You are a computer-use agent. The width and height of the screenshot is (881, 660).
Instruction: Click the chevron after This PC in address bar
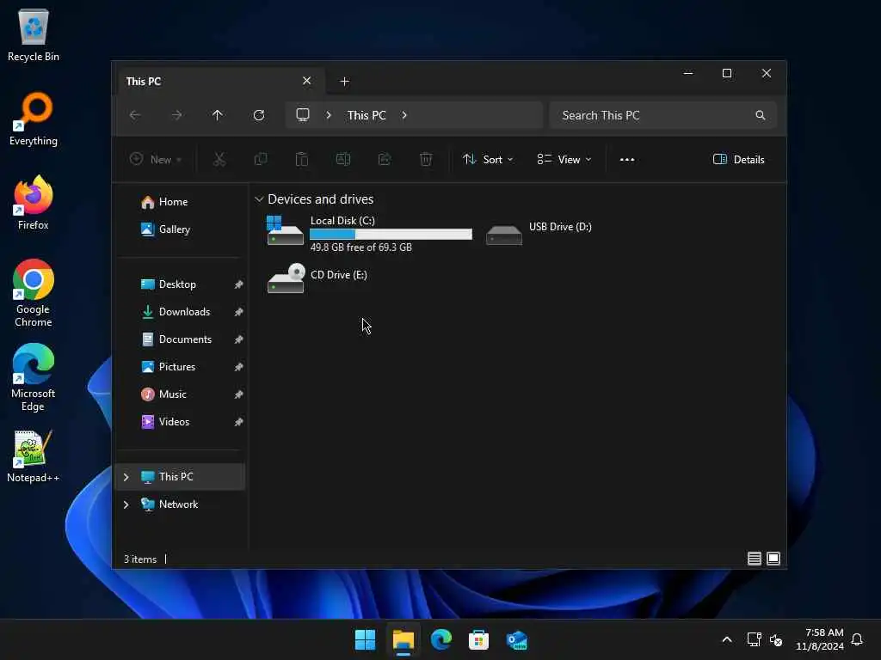coord(404,115)
